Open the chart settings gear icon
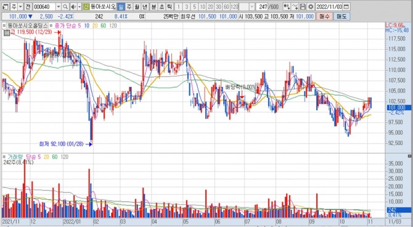The image size is (413, 227). point(311,7)
